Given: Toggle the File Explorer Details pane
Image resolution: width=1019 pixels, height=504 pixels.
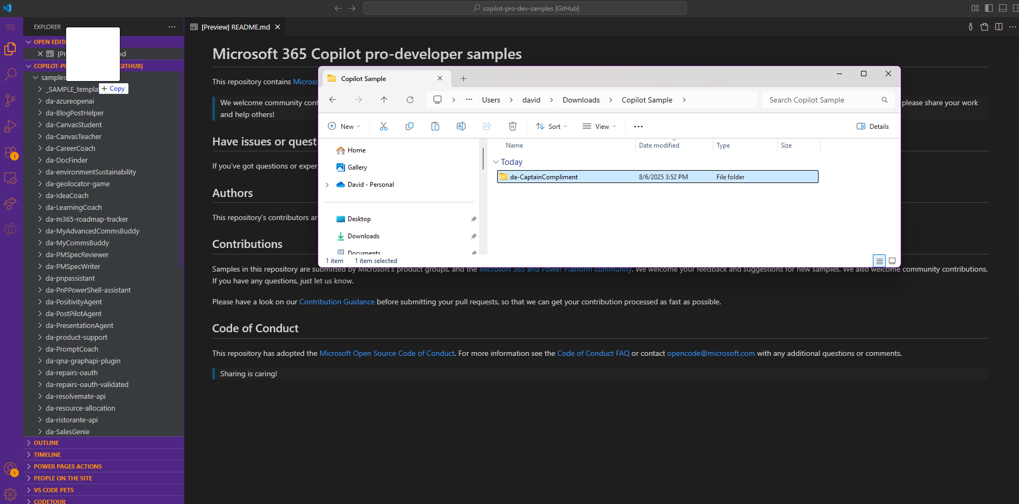Looking at the screenshot, I should [x=873, y=127].
